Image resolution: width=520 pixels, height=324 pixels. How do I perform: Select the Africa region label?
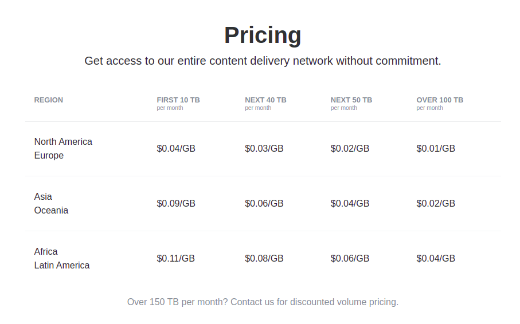[x=46, y=251]
